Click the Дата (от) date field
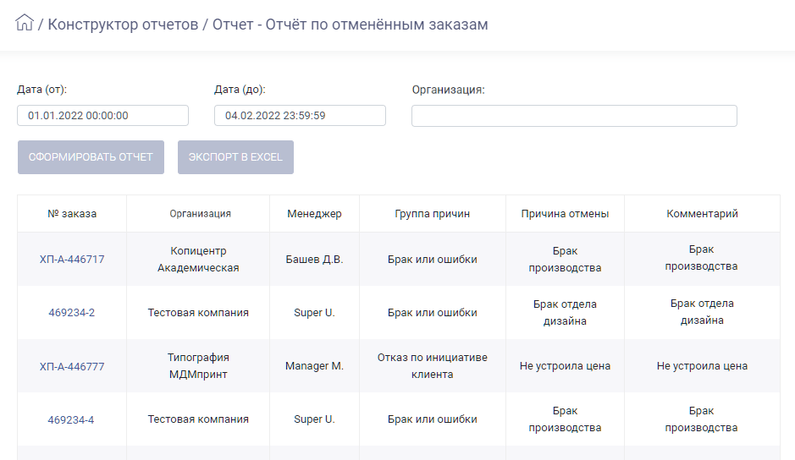This screenshot has width=795, height=460. 103,116
